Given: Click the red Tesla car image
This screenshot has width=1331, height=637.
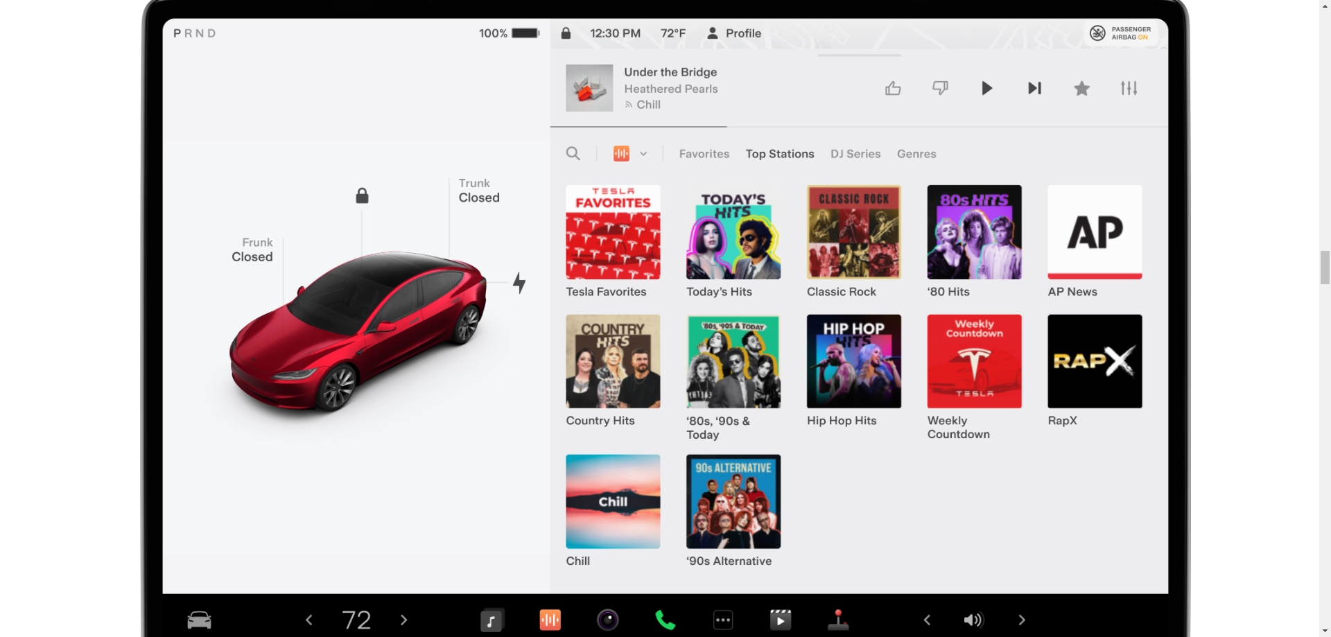Looking at the screenshot, I should pyautogui.click(x=358, y=331).
